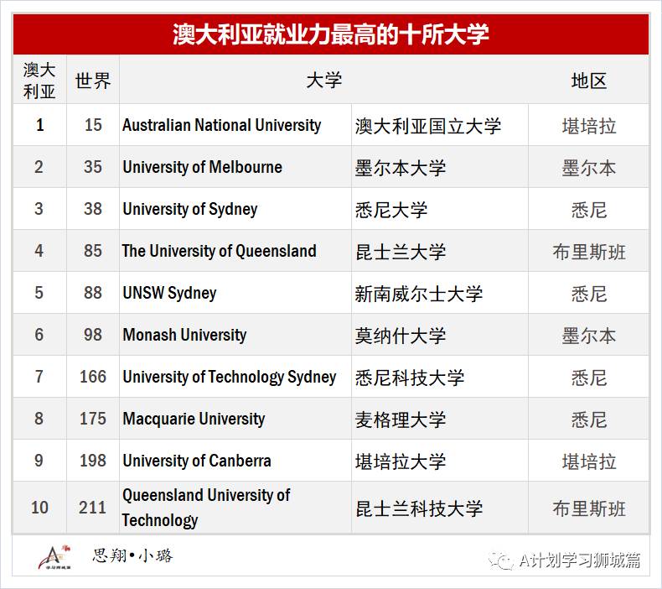Click world rank 88 cell
This screenshot has width=662, height=589.
tap(93, 293)
